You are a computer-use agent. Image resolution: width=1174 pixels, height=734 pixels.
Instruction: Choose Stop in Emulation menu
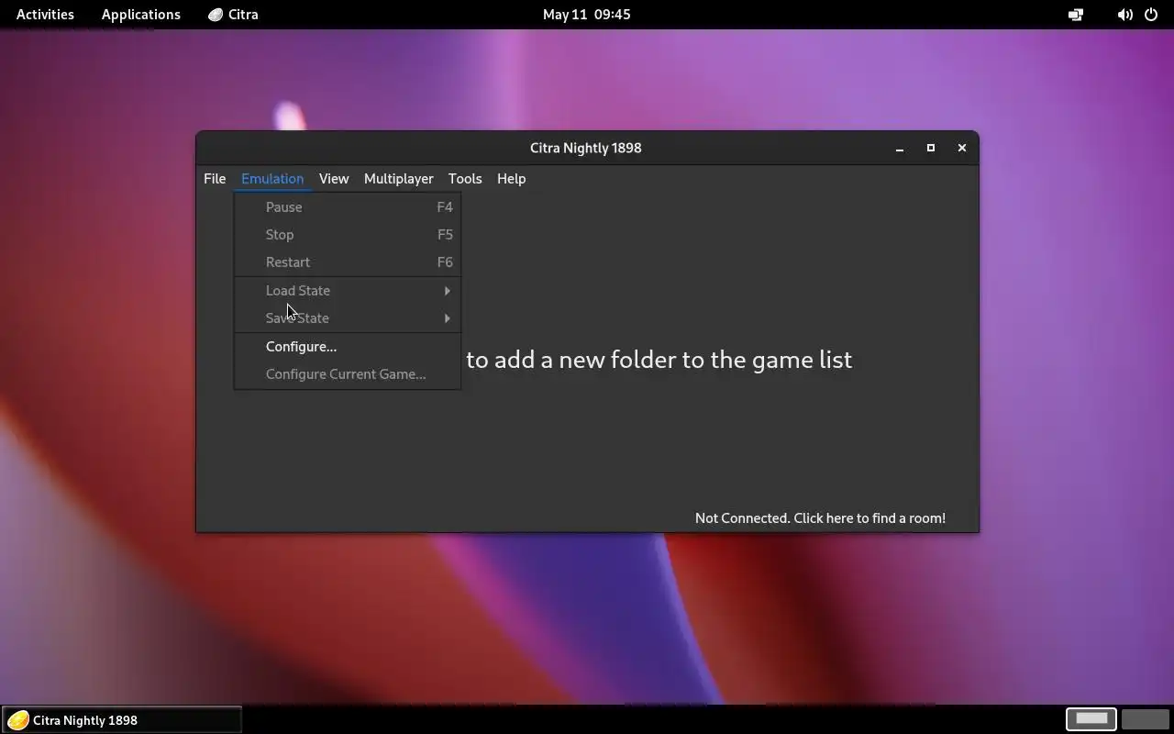click(x=348, y=235)
